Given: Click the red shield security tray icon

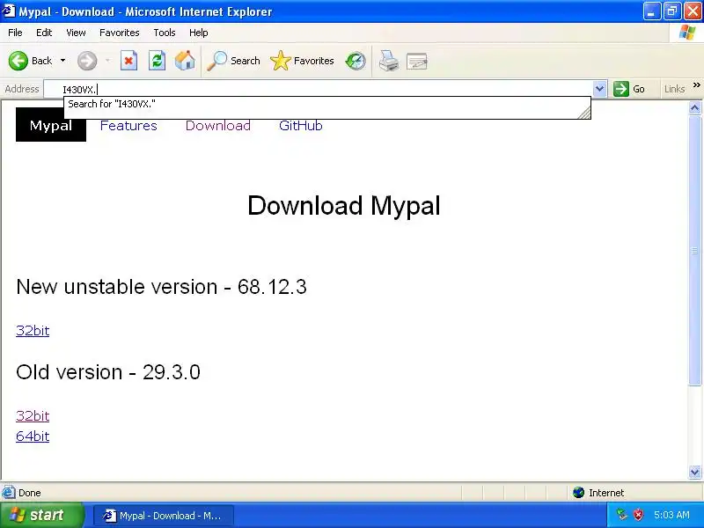Looking at the screenshot, I should [638, 515].
